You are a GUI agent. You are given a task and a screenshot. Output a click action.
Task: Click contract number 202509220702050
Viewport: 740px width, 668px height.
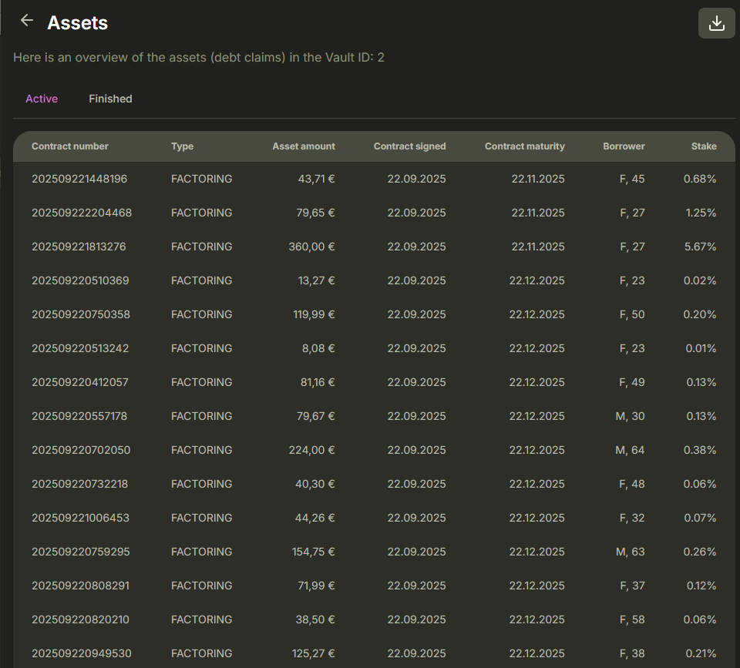pos(81,450)
